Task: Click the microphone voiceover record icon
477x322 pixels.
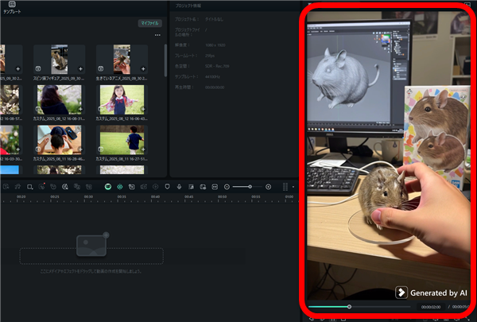Action: coord(180,186)
